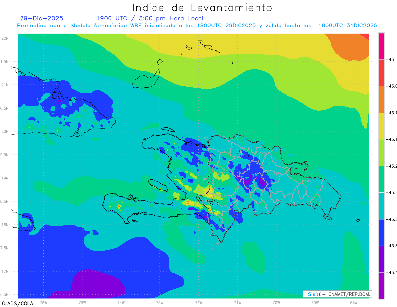Click the "SisTT - ONAMET/REP.DOM." credit box
The height and width of the screenshot is (307, 397).
coord(337,294)
